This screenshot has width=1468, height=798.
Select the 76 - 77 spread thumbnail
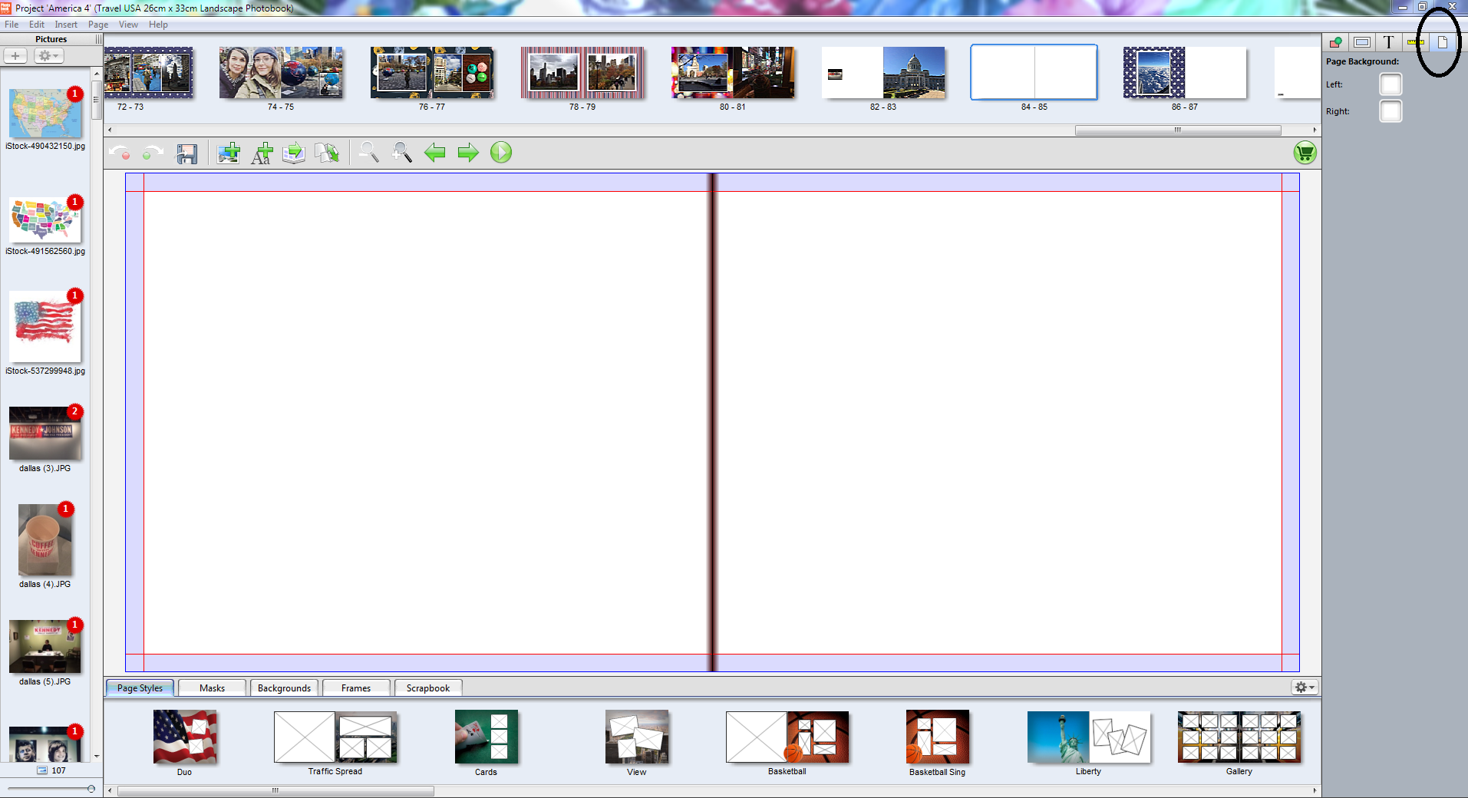click(432, 73)
